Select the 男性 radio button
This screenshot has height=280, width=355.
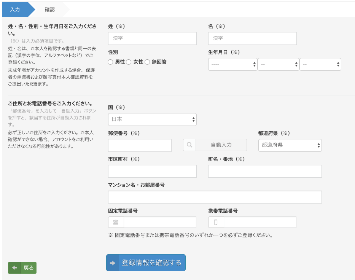[x=110, y=62]
